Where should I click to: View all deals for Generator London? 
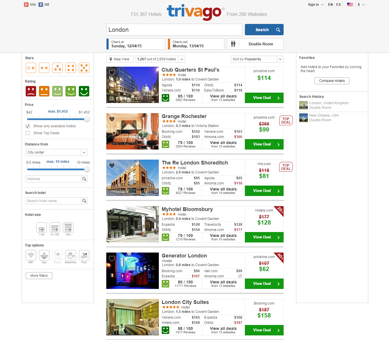click(223, 284)
